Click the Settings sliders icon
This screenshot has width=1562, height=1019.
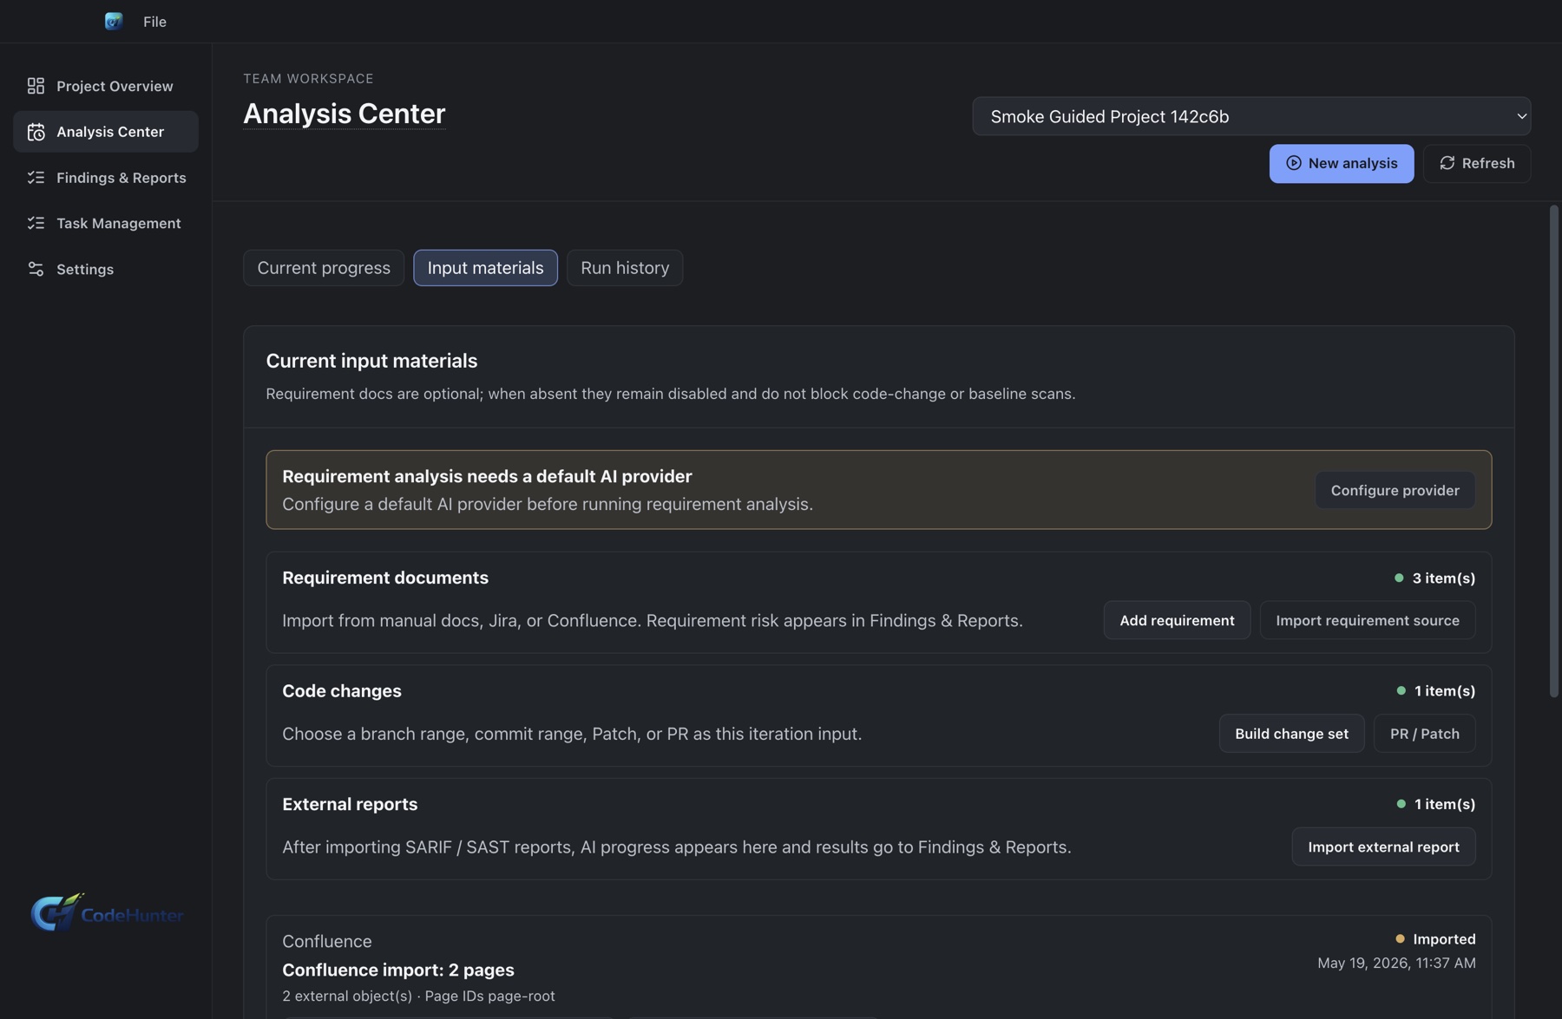(36, 269)
